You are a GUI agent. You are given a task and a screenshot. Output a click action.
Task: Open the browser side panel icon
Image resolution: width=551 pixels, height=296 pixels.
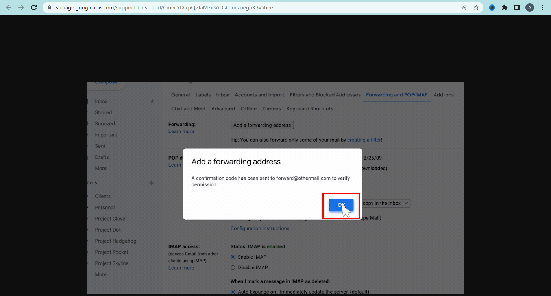point(517,7)
